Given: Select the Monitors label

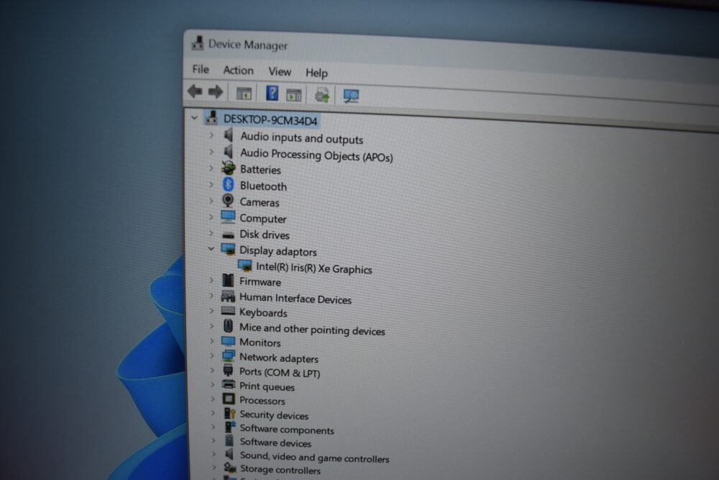Looking at the screenshot, I should [x=260, y=343].
